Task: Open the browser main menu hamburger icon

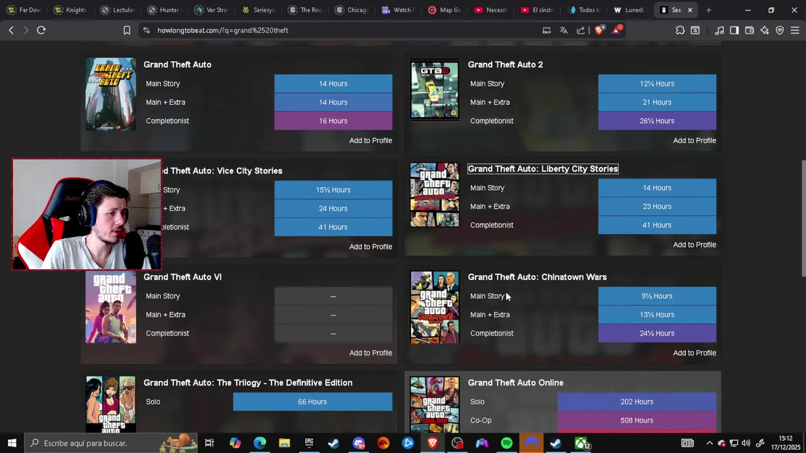Action: point(795,30)
